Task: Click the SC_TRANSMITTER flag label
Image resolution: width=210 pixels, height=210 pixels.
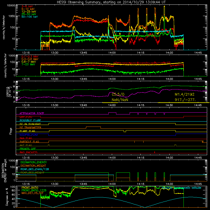Action: click(30, 128)
